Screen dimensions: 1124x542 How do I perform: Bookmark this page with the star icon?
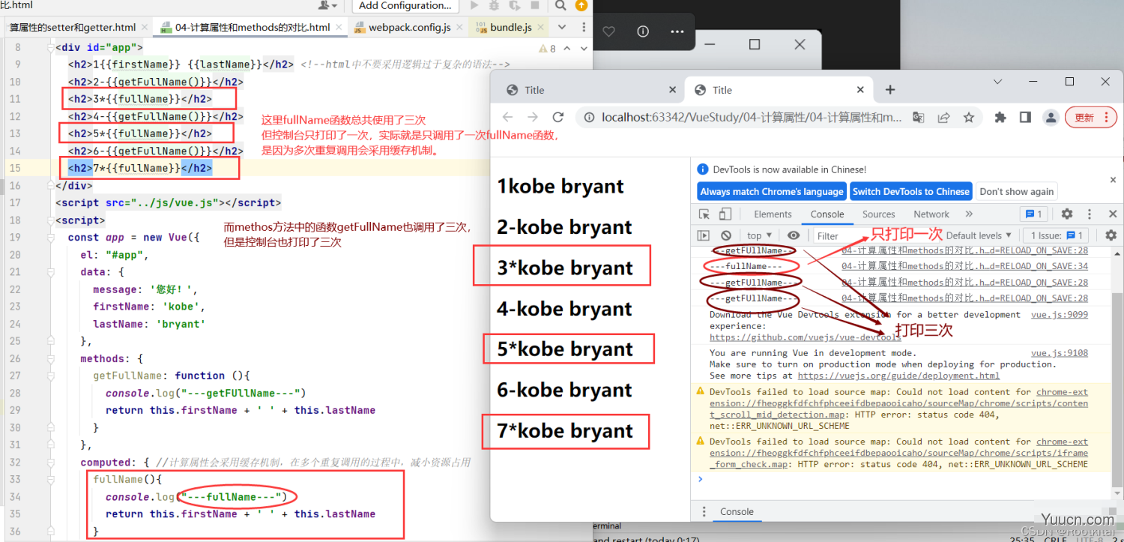click(969, 118)
